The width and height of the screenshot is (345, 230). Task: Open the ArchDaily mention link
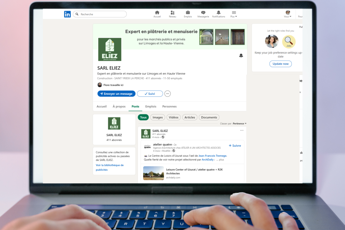click(208, 160)
